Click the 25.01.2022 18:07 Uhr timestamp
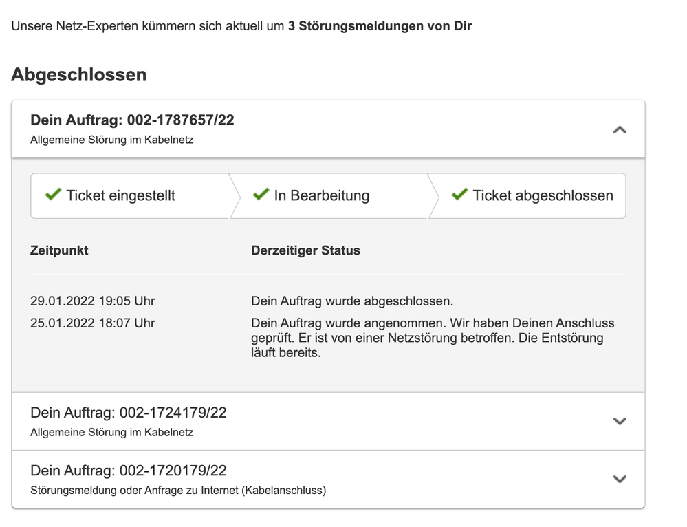687x527 pixels. pos(93,323)
